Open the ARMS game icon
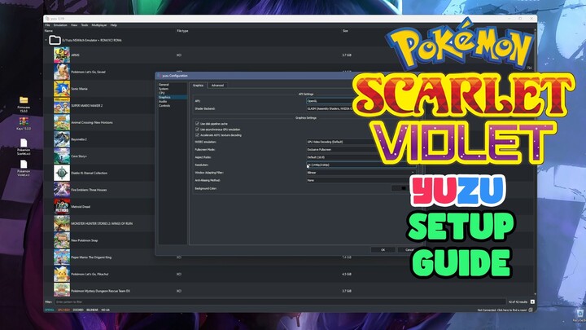 click(x=62, y=55)
